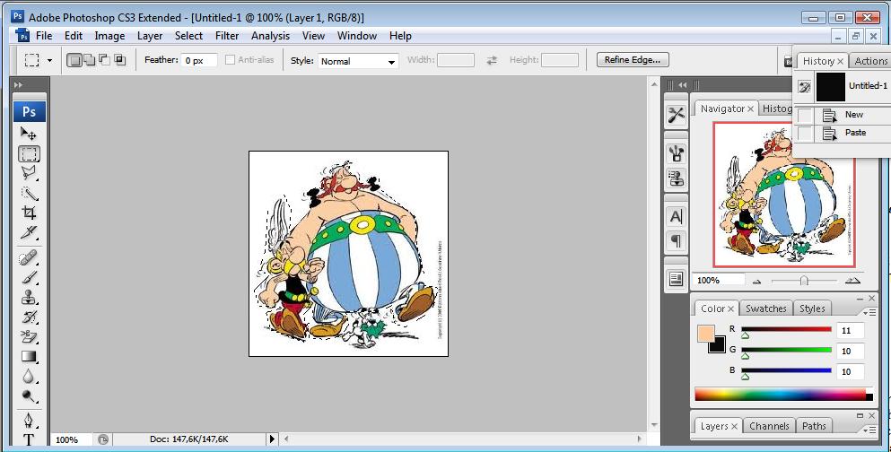Select the Clone Stamp tool
Viewport: 891px width, 452px height.
tap(29, 298)
